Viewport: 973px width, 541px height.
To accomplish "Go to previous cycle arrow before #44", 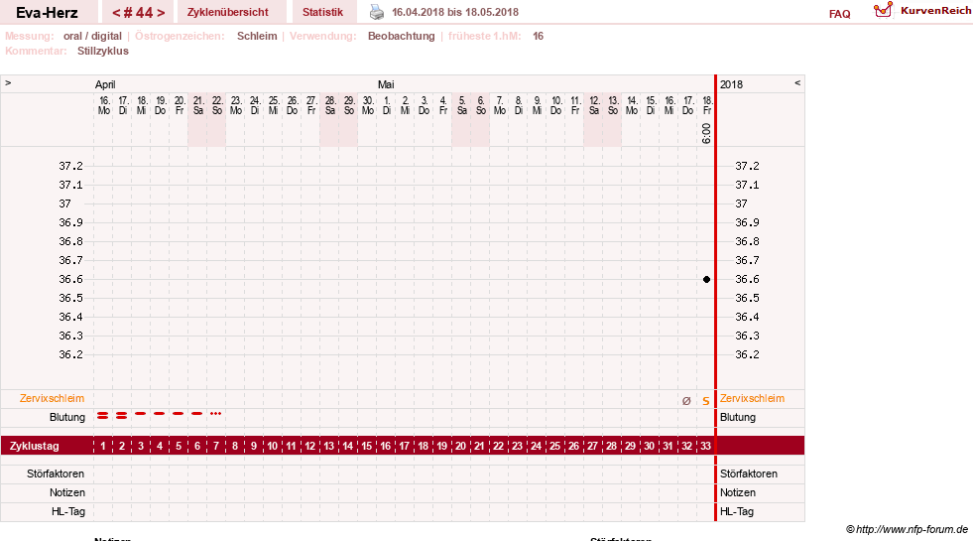I will pos(116,13).
